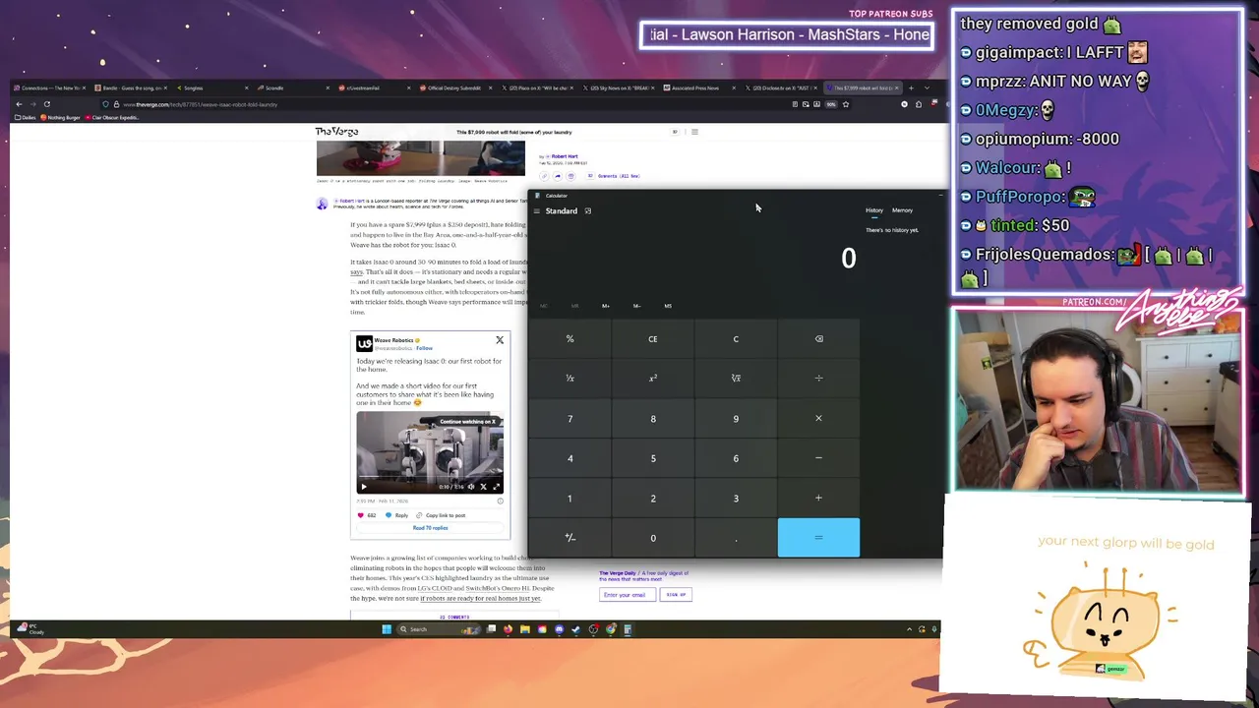This screenshot has width=1259, height=708.
Task: Open the Windows Start menu
Action: point(387,629)
